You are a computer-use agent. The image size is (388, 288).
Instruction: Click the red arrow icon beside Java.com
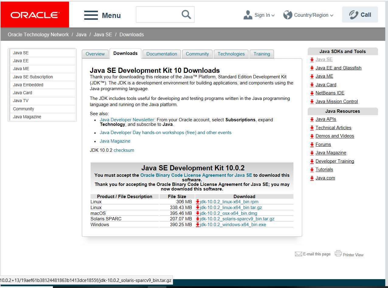(312, 178)
